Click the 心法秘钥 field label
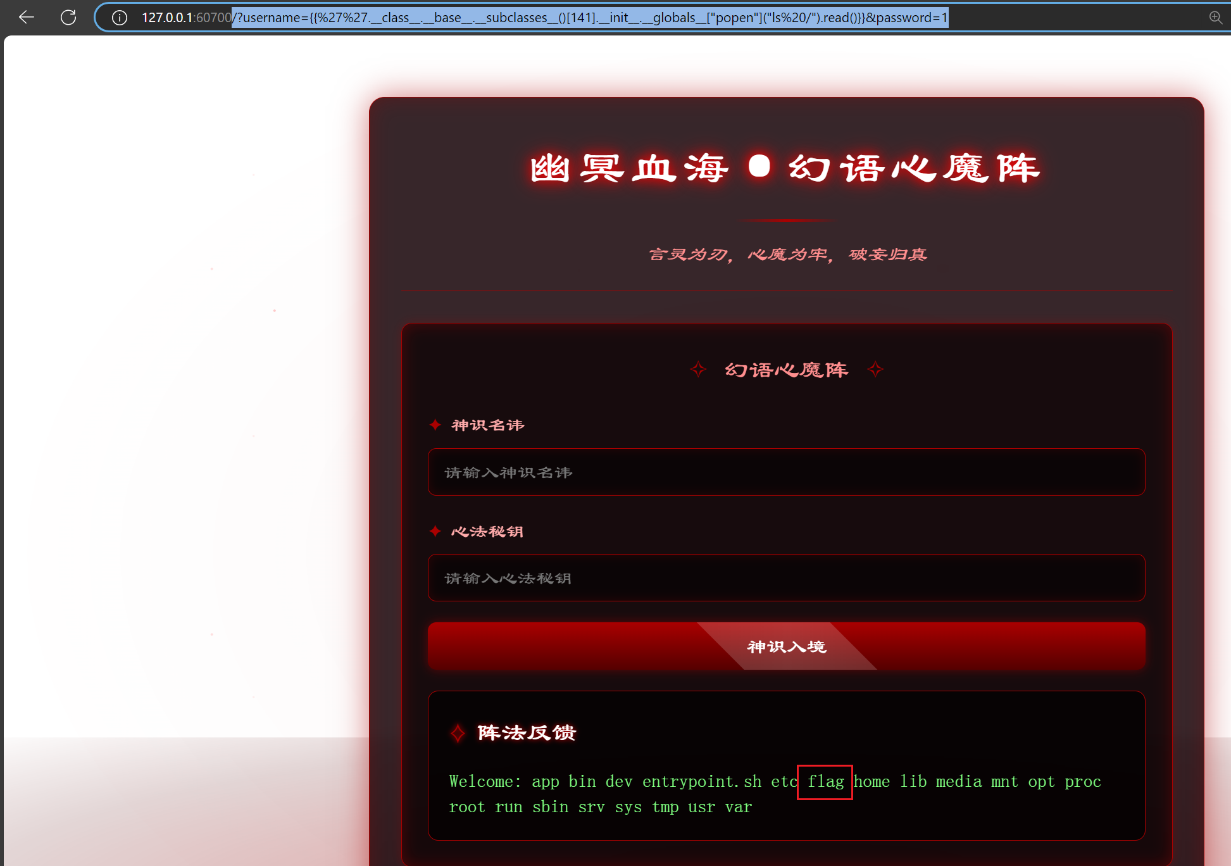 coord(487,531)
